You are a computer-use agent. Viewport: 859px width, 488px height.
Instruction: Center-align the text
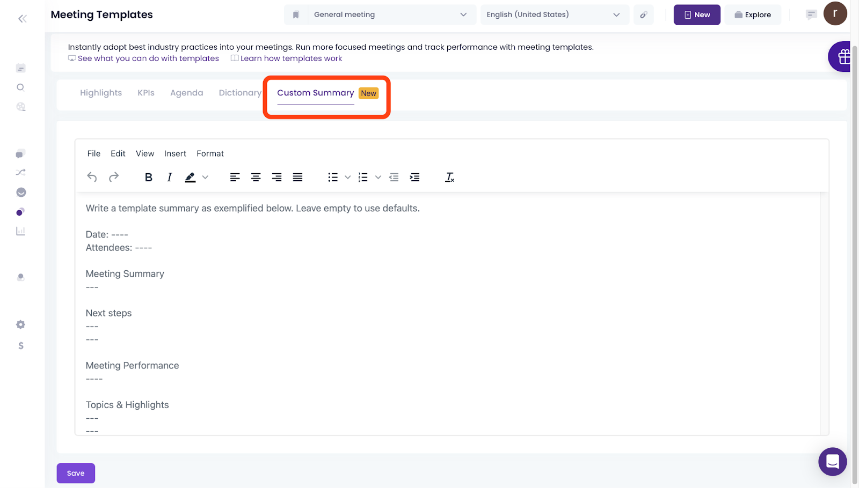click(256, 178)
